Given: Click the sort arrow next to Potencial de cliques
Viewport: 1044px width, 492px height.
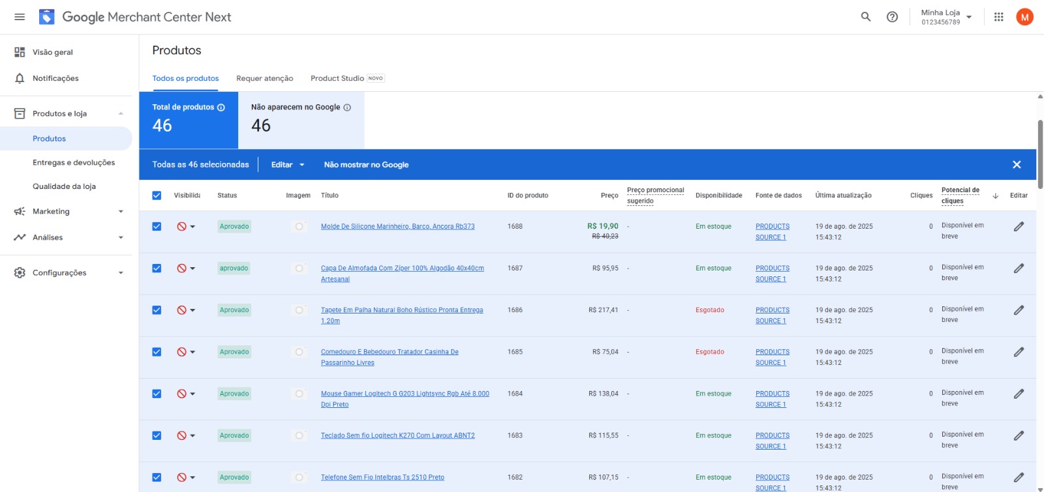Looking at the screenshot, I should point(995,195).
